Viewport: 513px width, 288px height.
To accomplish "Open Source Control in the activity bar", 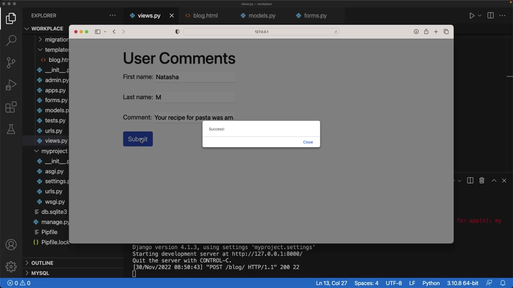I will (x=11, y=63).
